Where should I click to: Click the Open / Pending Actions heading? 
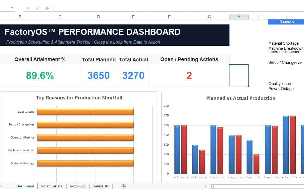pyautogui.click(x=189, y=59)
